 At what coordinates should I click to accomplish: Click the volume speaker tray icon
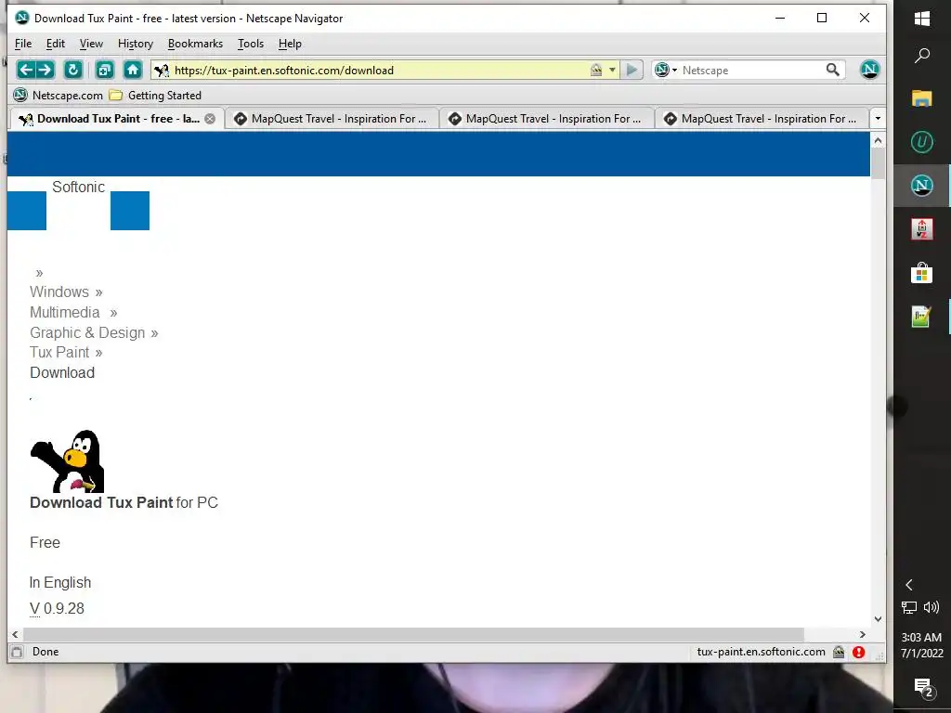click(x=931, y=607)
